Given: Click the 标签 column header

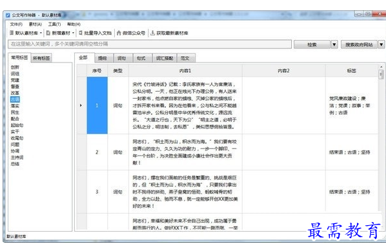Looking at the screenshot, I should [x=352, y=70].
